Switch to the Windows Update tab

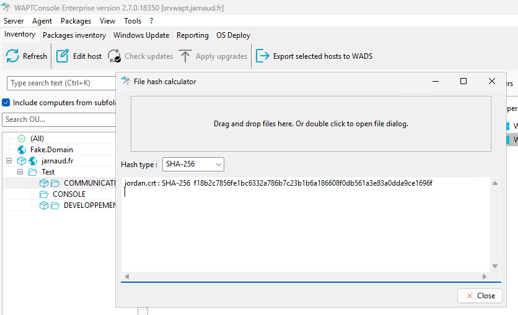point(141,35)
